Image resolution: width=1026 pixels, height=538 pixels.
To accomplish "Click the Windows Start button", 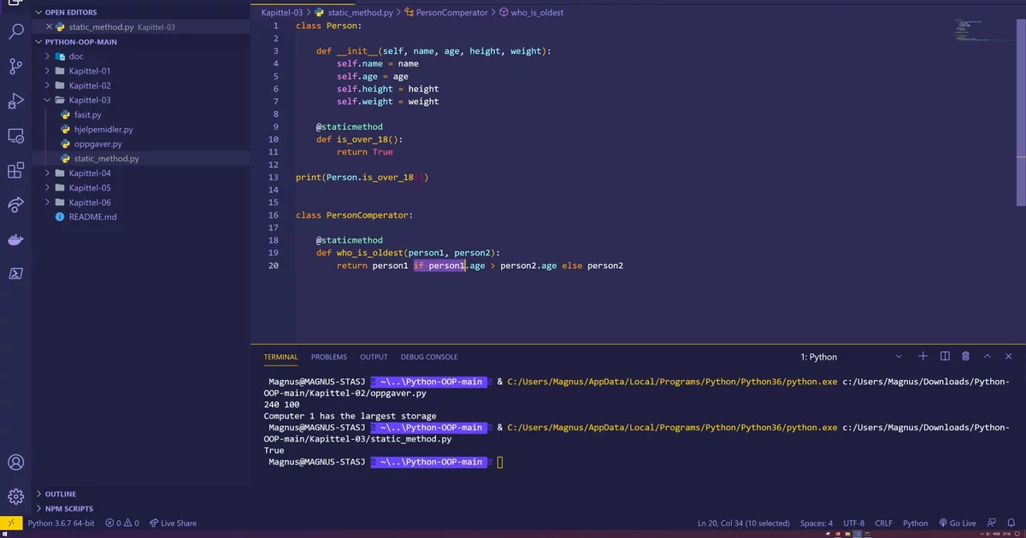I will tap(5, 534).
